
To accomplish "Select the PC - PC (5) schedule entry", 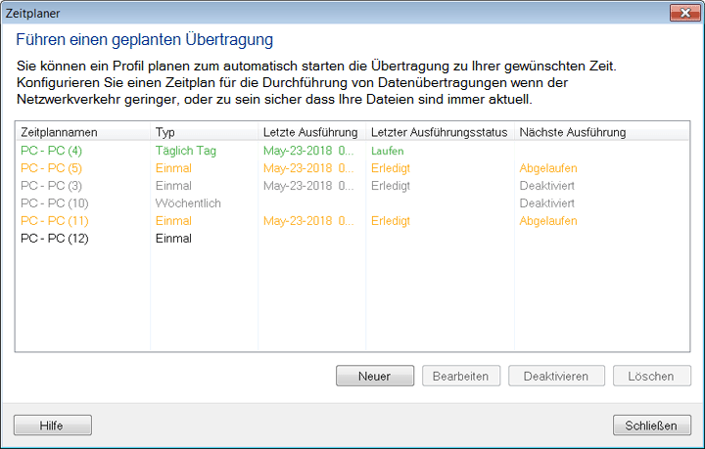I will click(52, 168).
